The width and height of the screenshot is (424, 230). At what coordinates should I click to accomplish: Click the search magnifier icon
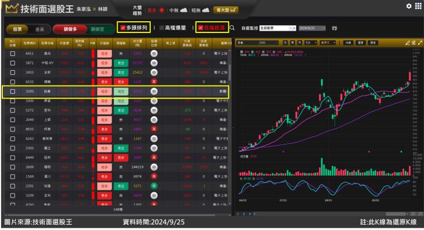pyautogui.click(x=232, y=28)
